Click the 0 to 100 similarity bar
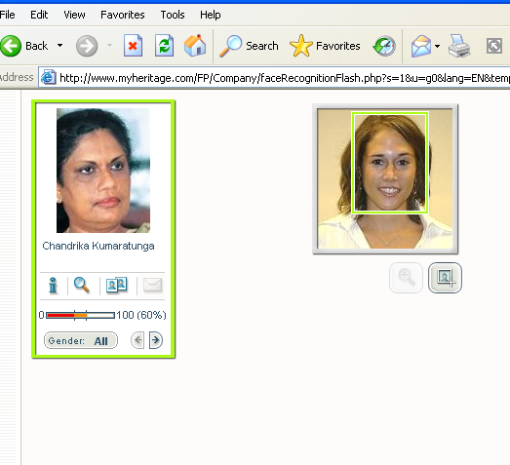 [80, 315]
